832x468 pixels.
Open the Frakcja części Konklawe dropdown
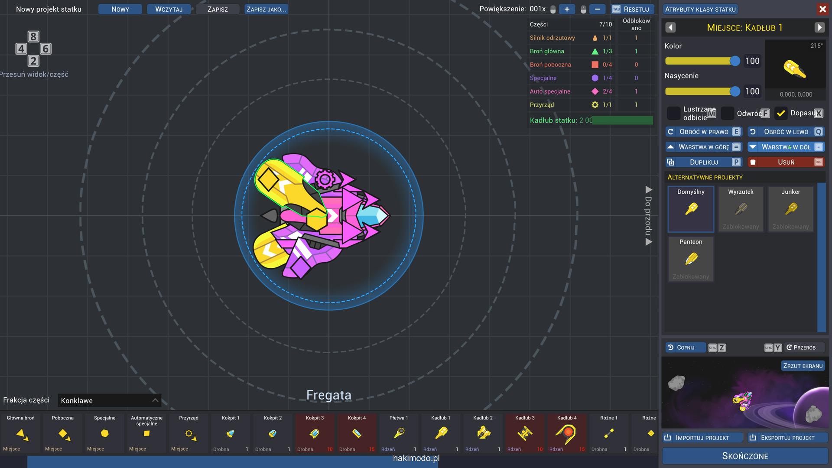coord(109,400)
